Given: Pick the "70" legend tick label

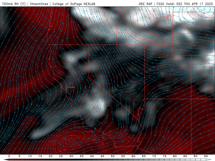Looking at the screenshot, I should (154, 156).
